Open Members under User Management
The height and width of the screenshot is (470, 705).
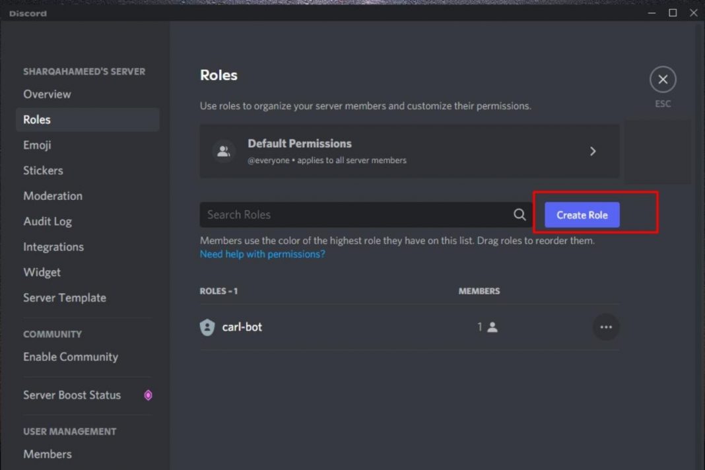tap(47, 453)
